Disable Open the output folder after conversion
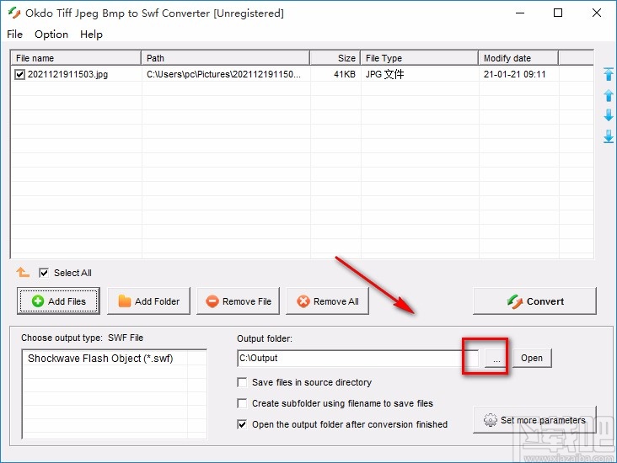The width and height of the screenshot is (617, 463). [243, 424]
